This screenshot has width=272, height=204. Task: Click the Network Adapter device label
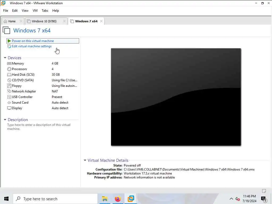coord(24,91)
